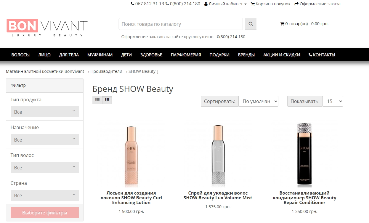
Task: Open the cart summary 0 товар(ов)
Action: point(304,24)
